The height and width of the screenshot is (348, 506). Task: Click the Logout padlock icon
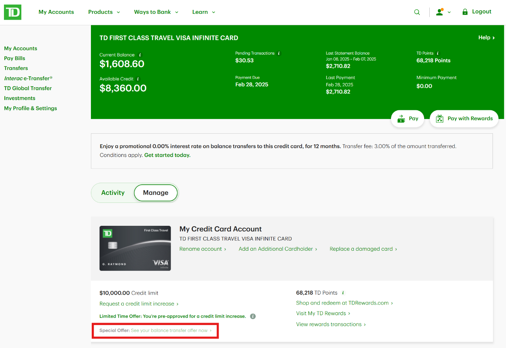(x=465, y=12)
